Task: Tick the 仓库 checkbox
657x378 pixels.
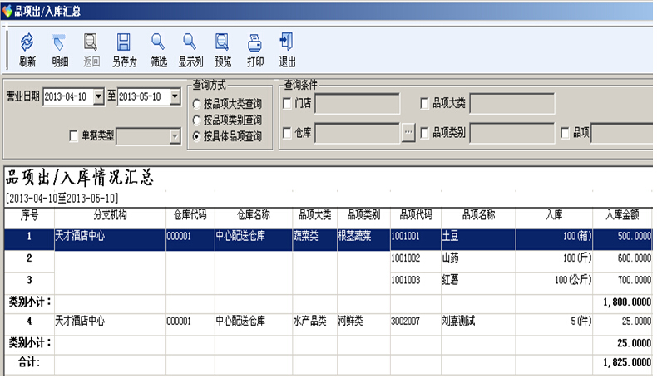Action: pos(288,132)
